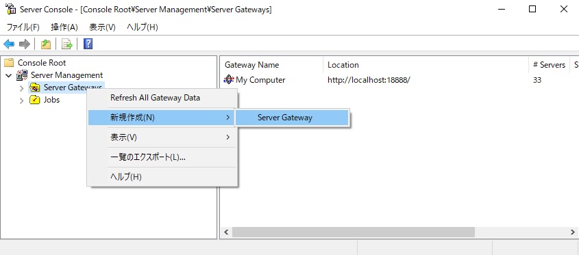This screenshot has width=579, height=255.
Task: Open the 表示(V) context submenu
Action: pyautogui.click(x=162, y=137)
